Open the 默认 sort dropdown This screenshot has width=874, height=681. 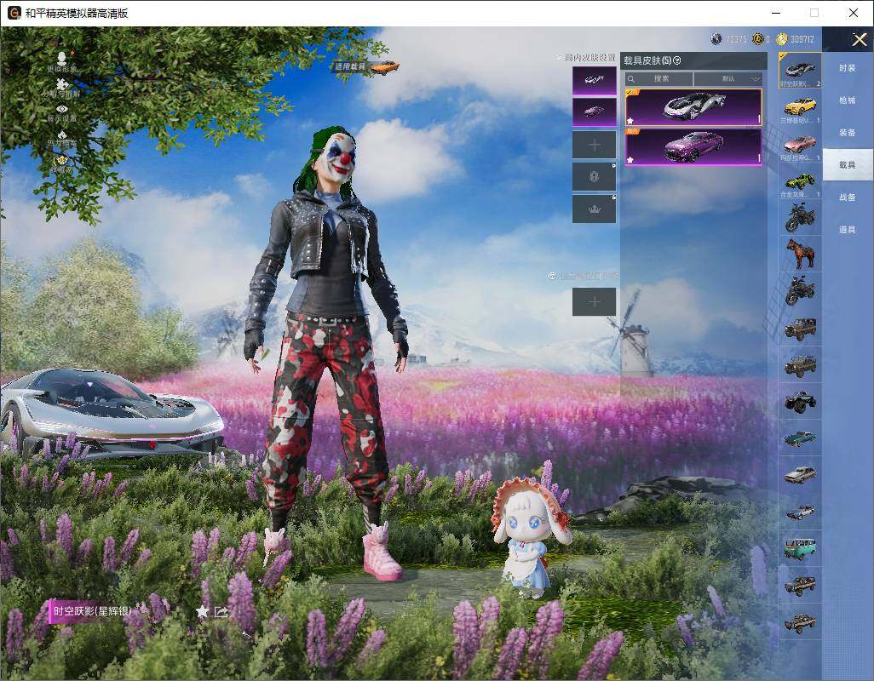728,78
